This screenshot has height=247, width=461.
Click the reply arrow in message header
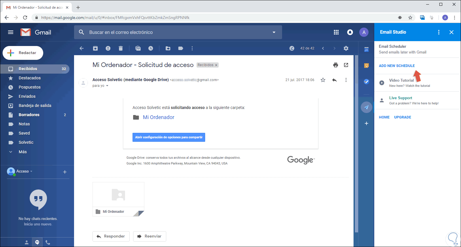pyautogui.click(x=335, y=80)
